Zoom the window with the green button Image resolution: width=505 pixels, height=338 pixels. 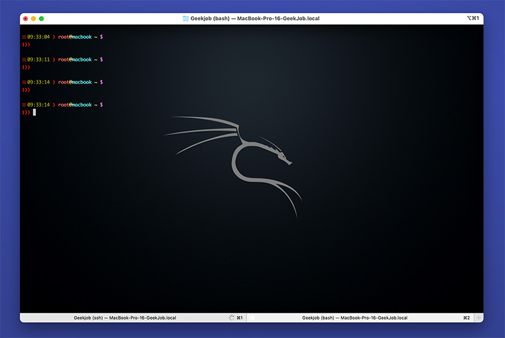pyautogui.click(x=41, y=19)
